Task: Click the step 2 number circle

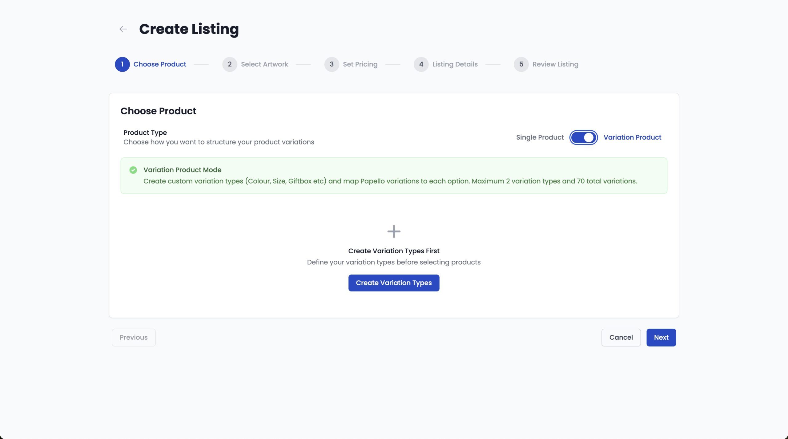Action: 230,64
